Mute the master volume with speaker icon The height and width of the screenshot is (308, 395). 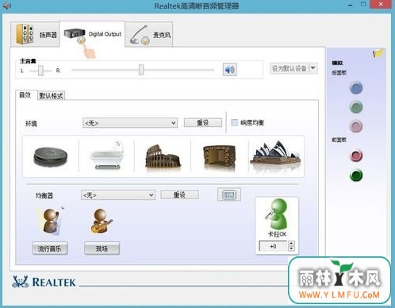229,70
